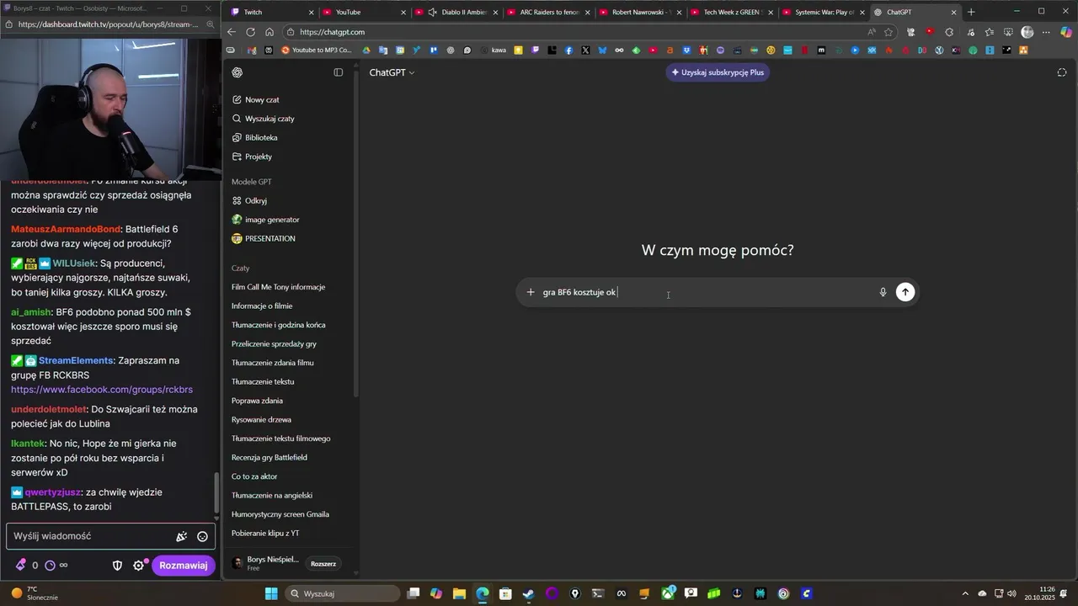The image size is (1078, 606).
Task: Click Uzyskaj subskrypcję Plus button
Action: tap(718, 72)
